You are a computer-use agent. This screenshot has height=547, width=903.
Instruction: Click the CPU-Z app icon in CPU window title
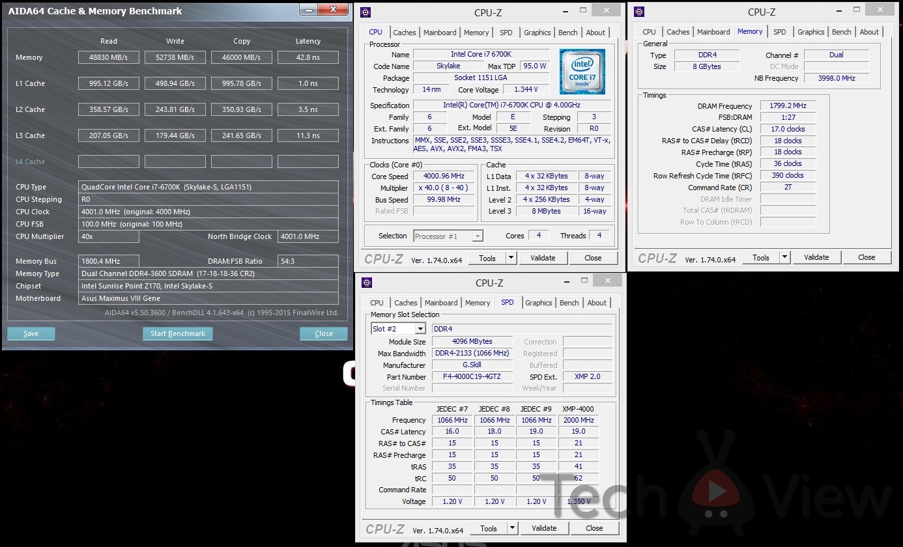pos(365,12)
